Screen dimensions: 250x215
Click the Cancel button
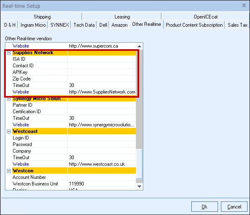click(234, 207)
